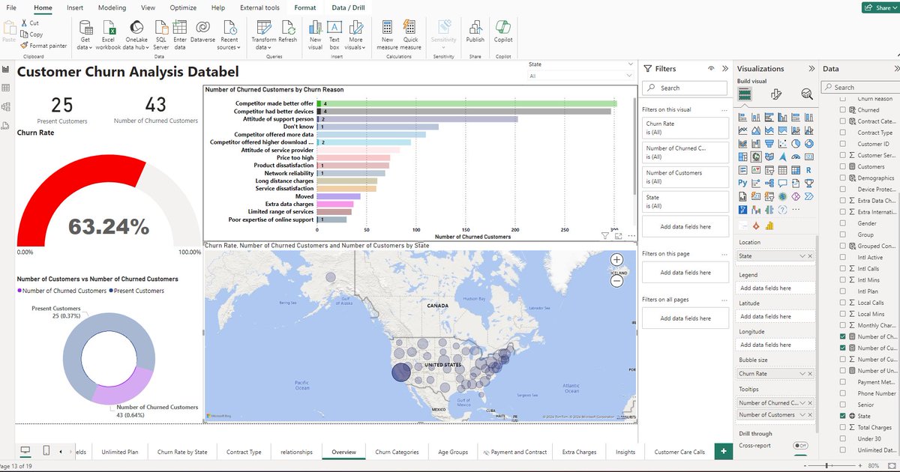
Task: Open Transform data in the ribbon
Action: (264, 34)
